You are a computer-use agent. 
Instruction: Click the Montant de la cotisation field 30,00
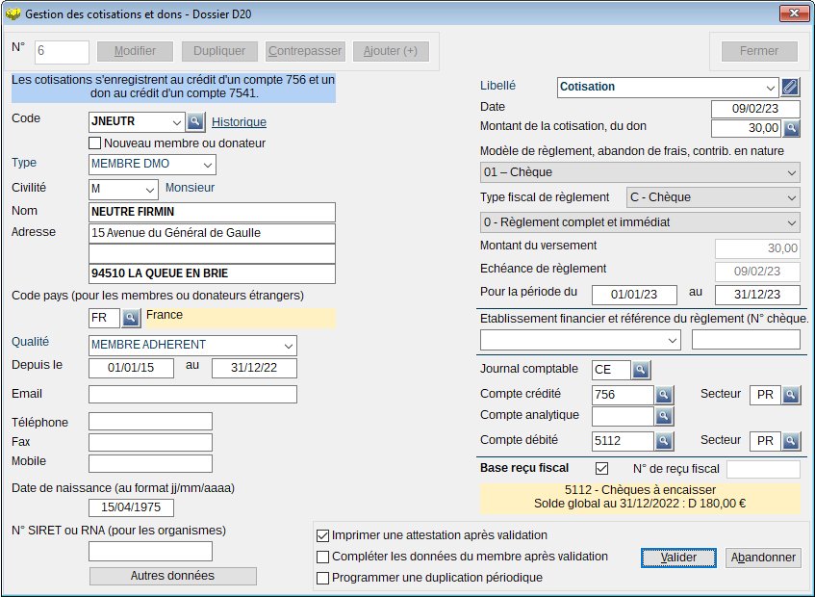coord(746,128)
